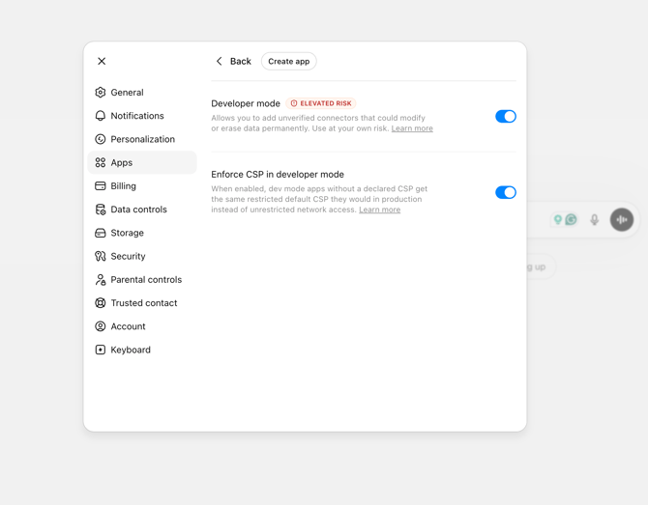Open Learn more under Enforce CSP

379,210
